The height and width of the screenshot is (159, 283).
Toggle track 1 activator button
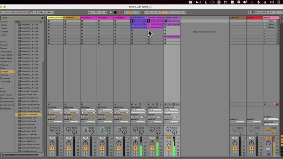(52, 148)
